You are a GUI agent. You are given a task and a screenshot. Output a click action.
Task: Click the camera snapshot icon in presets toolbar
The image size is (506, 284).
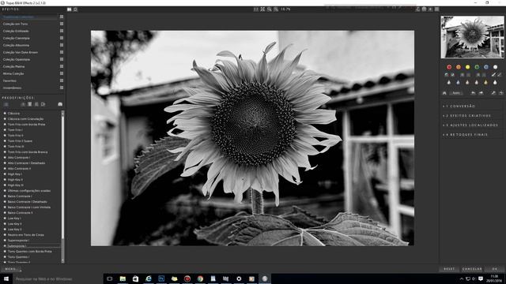click(60, 104)
